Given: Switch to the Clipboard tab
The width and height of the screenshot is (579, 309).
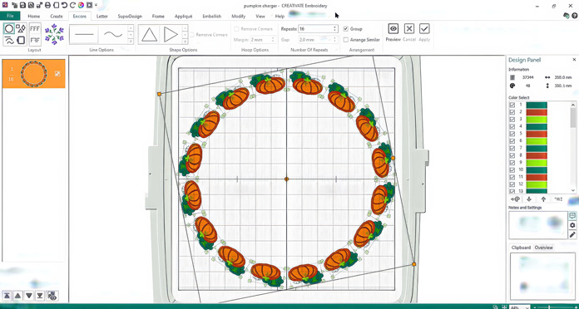Looking at the screenshot, I should (521, 248).
